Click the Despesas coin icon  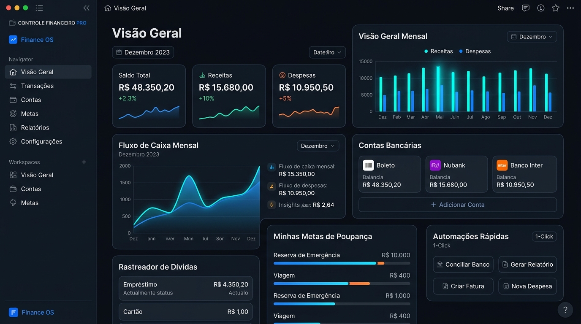click(x=282, y=75)
